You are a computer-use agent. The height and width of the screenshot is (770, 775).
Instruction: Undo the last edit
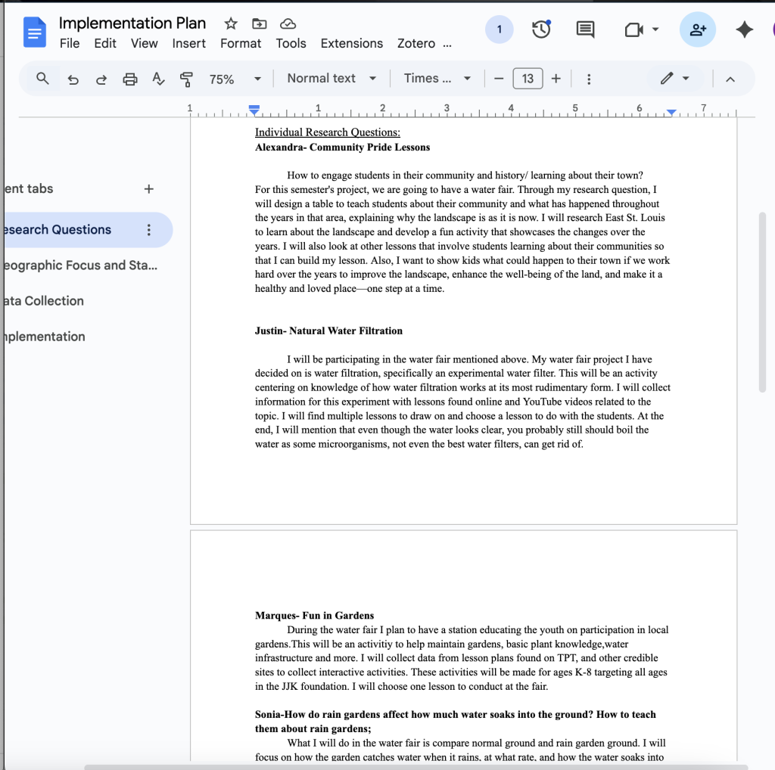tap(73, 79)
